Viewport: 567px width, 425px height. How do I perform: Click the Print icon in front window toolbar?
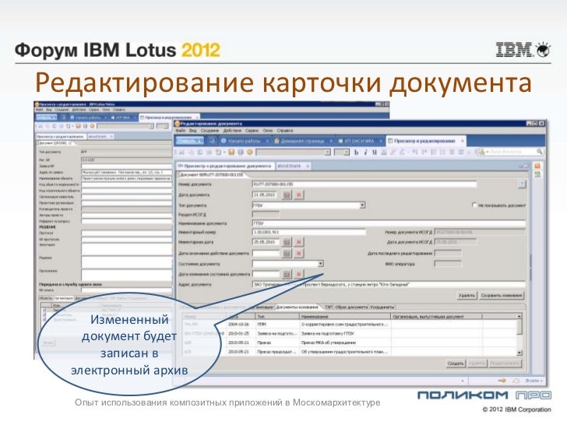[x=241, y=152]
